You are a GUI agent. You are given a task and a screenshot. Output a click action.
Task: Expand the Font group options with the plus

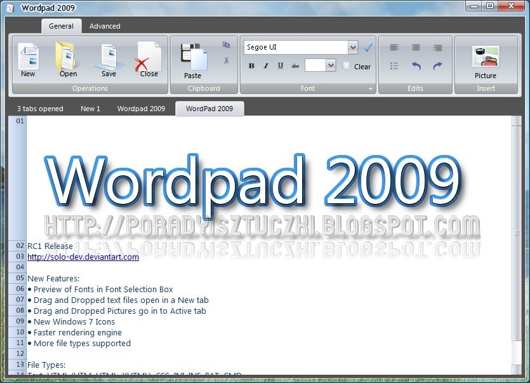click(x=370, y=88)
